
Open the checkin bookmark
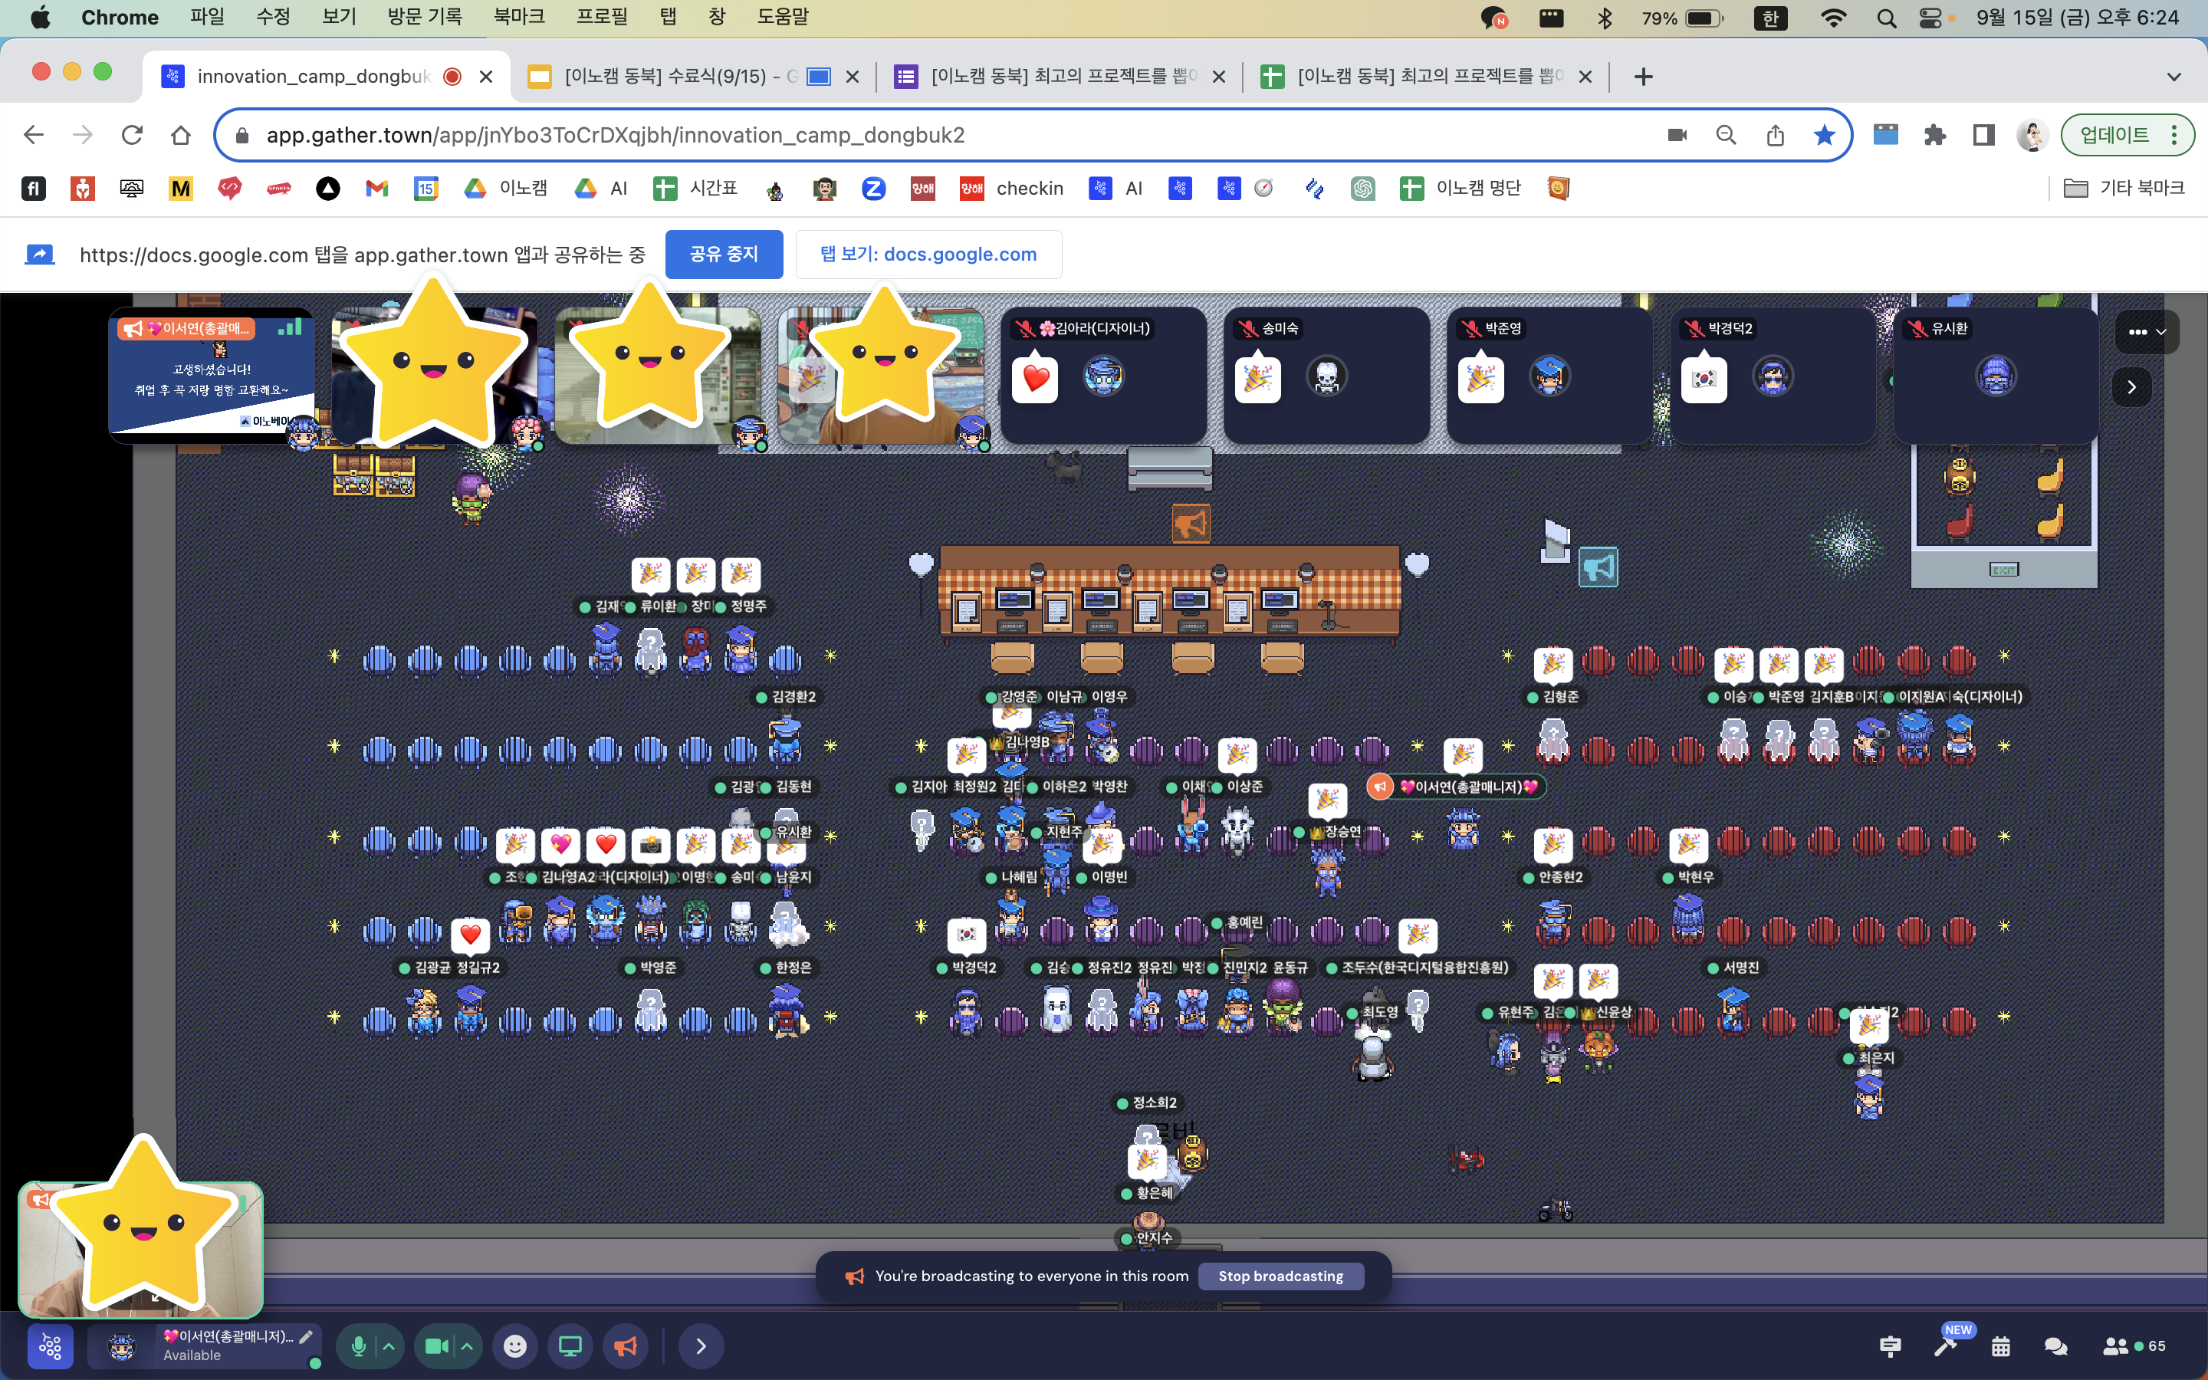[x=1012, y=188]
